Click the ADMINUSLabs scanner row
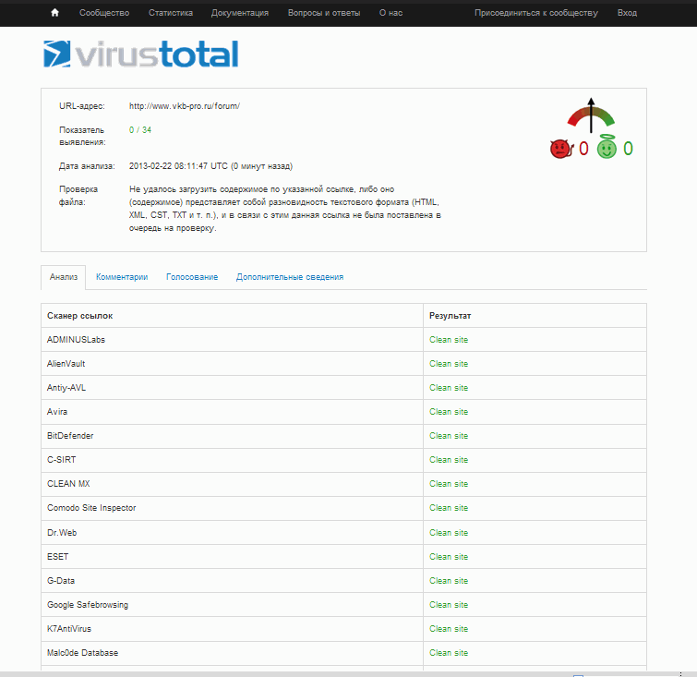The height and width of the screenshot is (677, 697). tap(343, 340)
